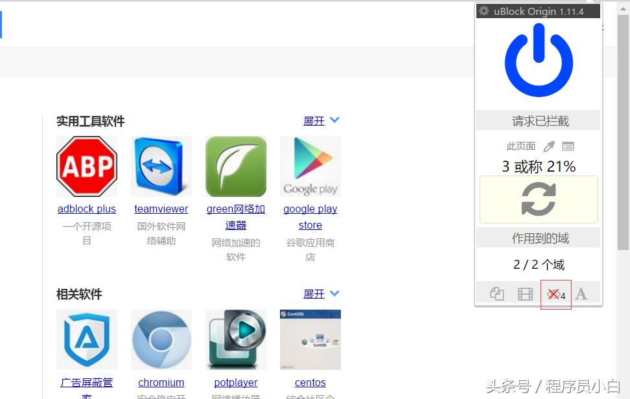
Task: Open the google play store link
Action: click(310, 217)
